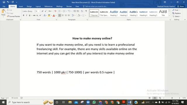Apply subscript formatting
187x105 pixels.
[x=37, y=15]
